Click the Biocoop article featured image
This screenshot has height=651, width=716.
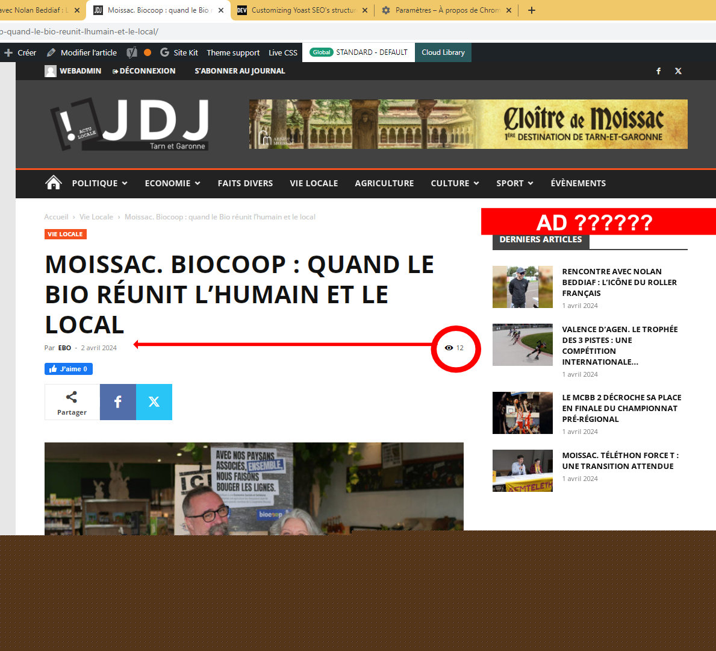point(254,489)
